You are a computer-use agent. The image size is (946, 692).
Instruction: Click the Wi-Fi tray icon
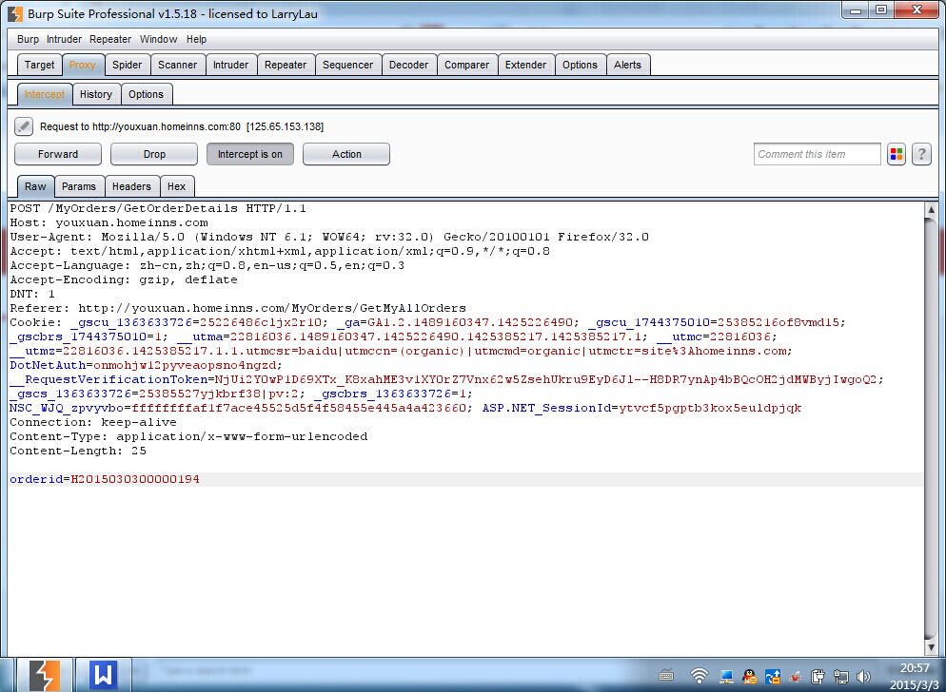click(700, 677)
